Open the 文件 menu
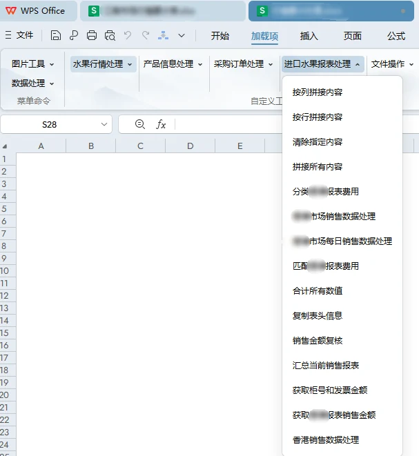This screenshot has height=456, width=419. pyautogui.click(x=24, y=35)
